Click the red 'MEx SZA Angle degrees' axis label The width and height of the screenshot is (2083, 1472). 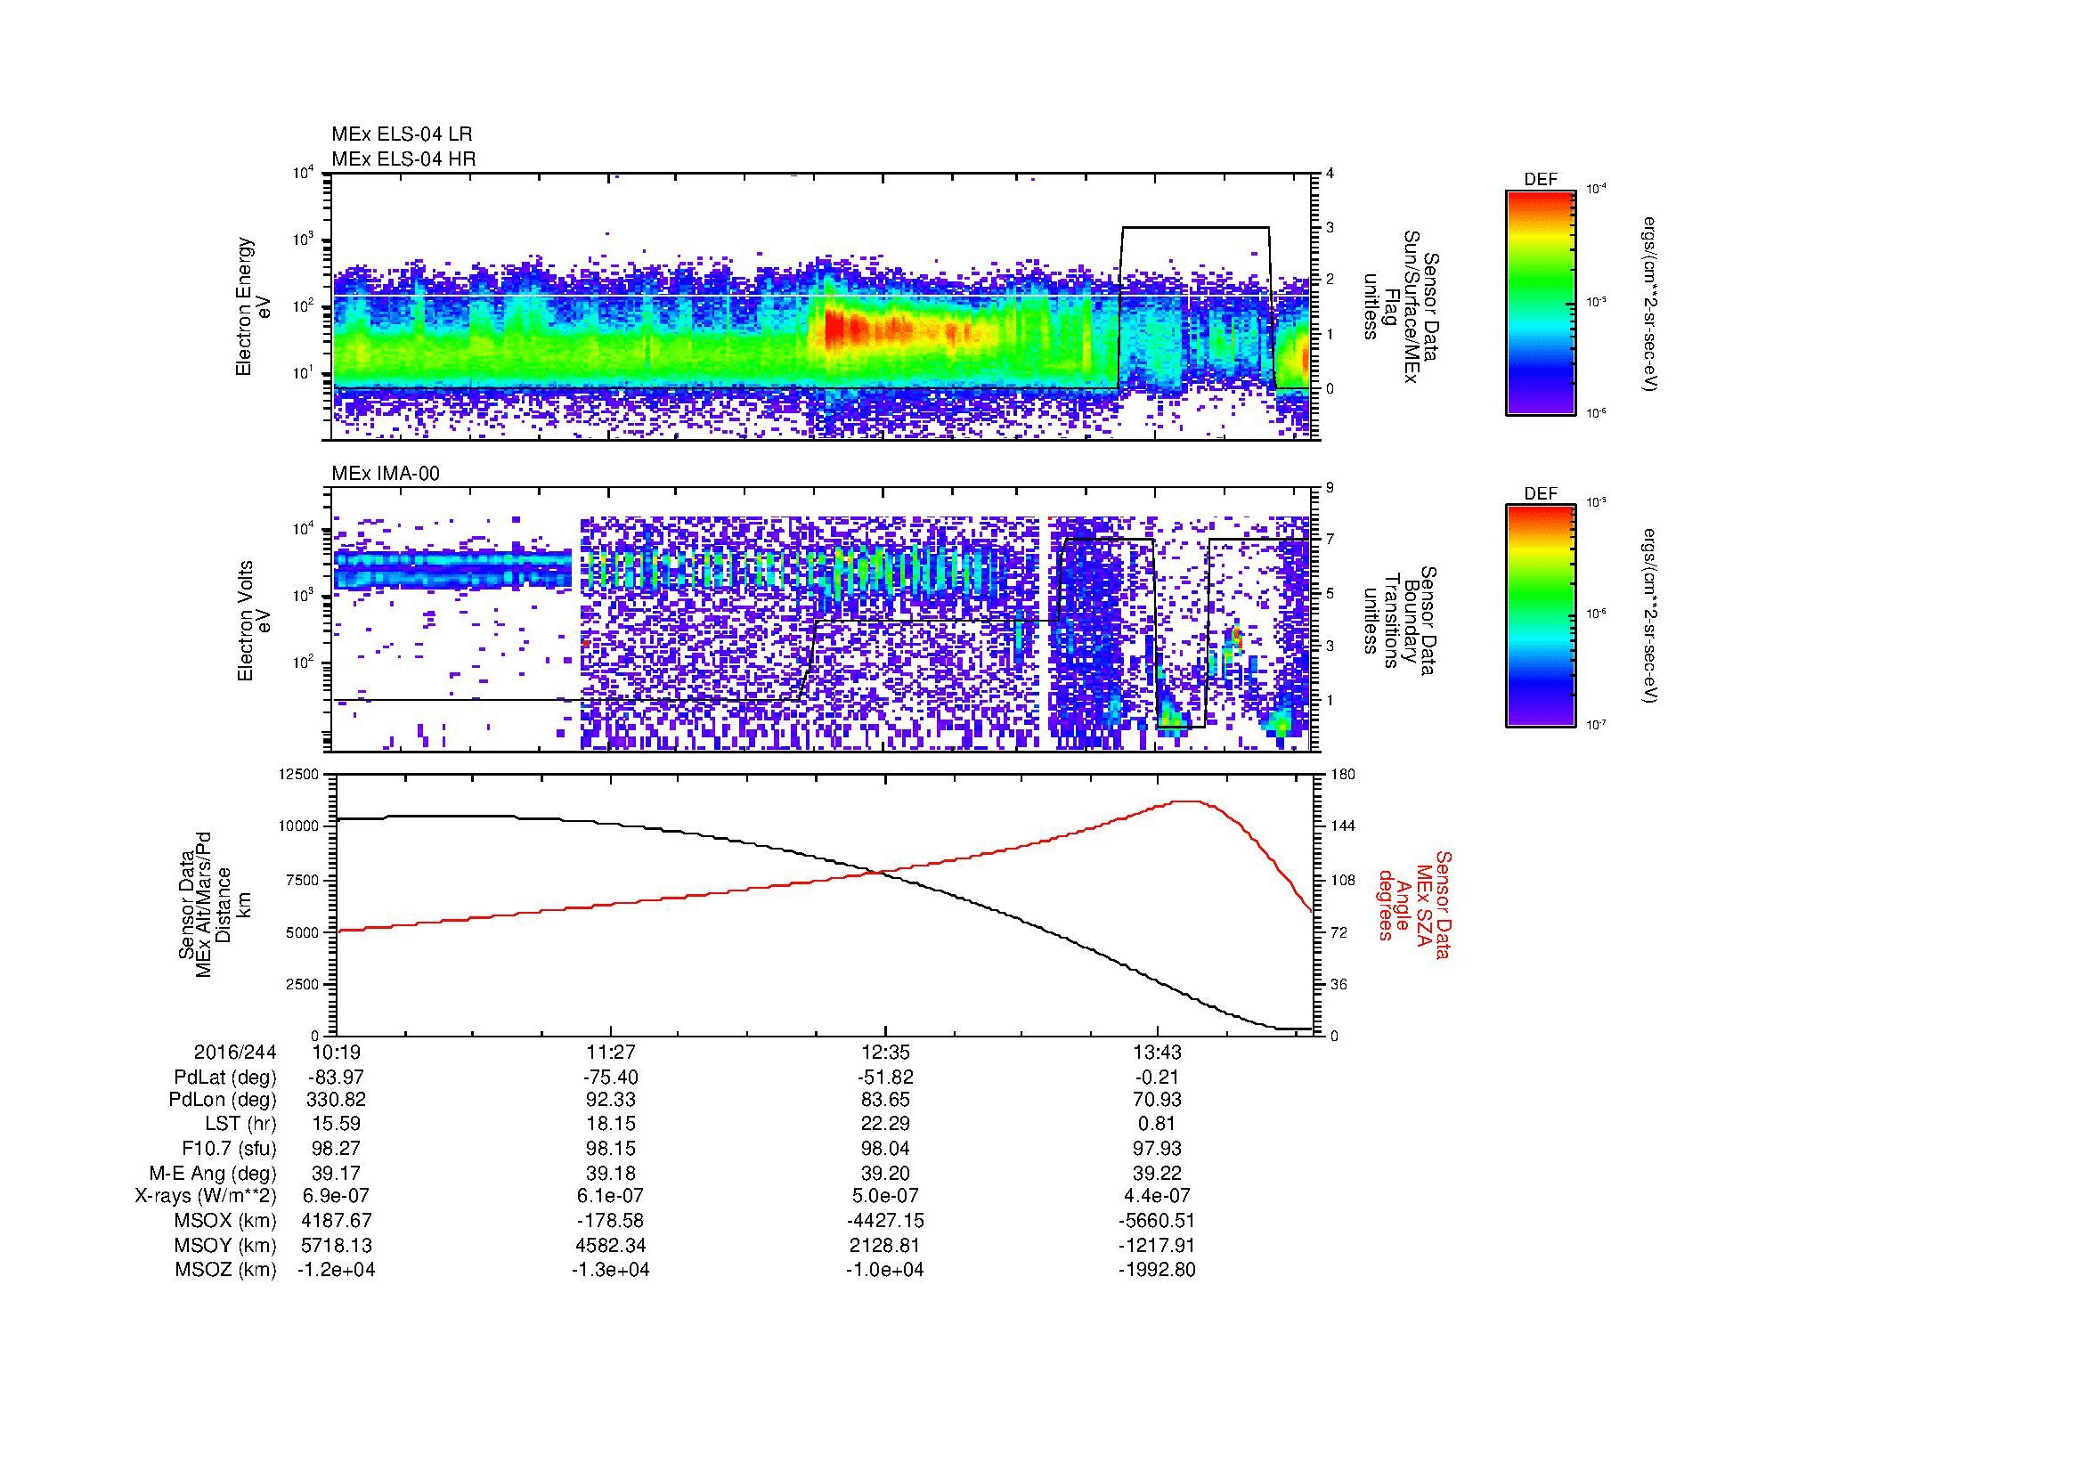coord(1413,904)
